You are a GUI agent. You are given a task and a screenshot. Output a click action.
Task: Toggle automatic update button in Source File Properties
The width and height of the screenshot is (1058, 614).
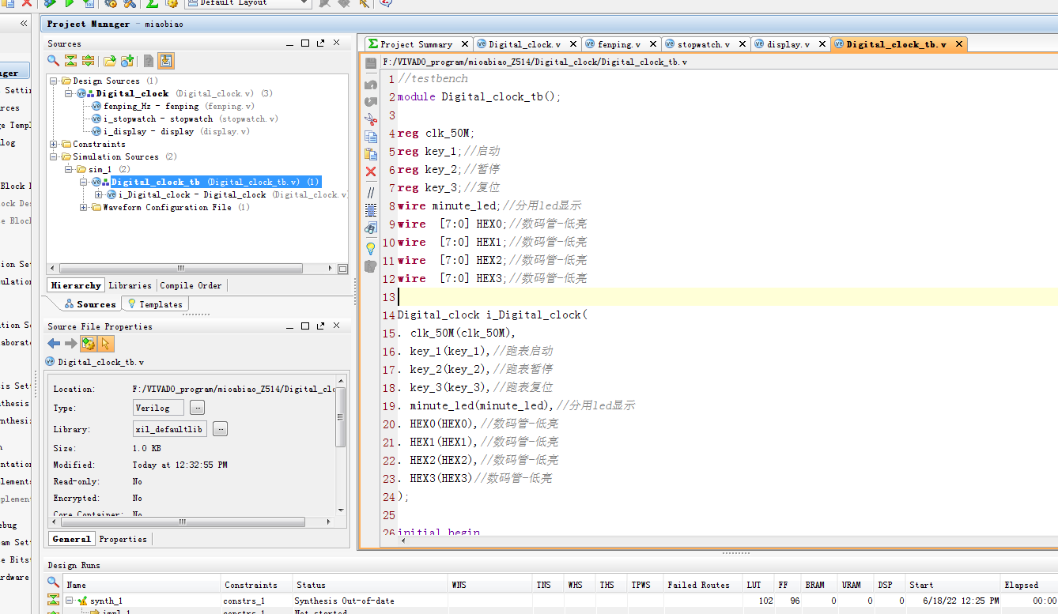(89, 344)
